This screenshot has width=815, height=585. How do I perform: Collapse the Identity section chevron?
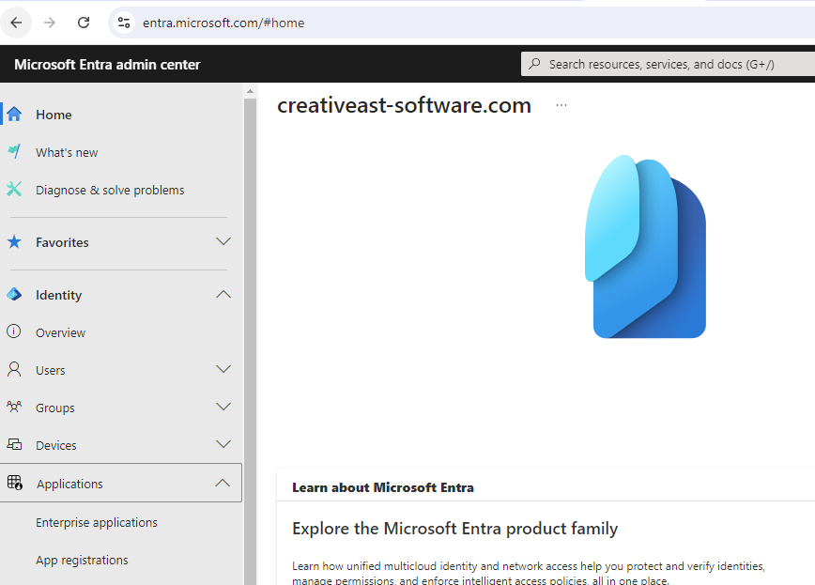tap(223, 295)
